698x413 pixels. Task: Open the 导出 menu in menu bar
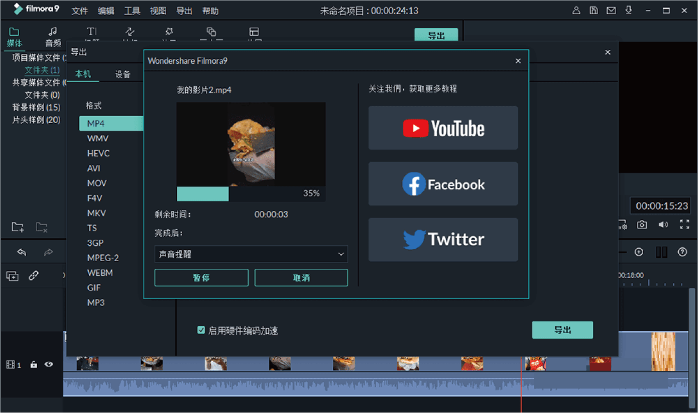[x=184, y=11]
